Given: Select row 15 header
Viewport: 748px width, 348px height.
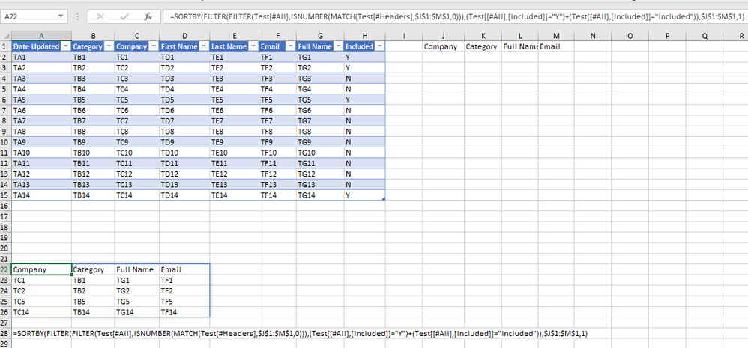Looking at the screenshot, I should [x=5, y=195].
